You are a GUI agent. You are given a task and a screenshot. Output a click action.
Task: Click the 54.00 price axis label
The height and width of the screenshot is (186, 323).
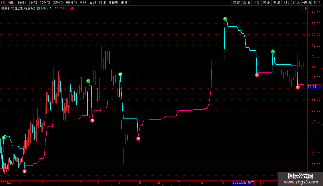click(x=316, y=13)
